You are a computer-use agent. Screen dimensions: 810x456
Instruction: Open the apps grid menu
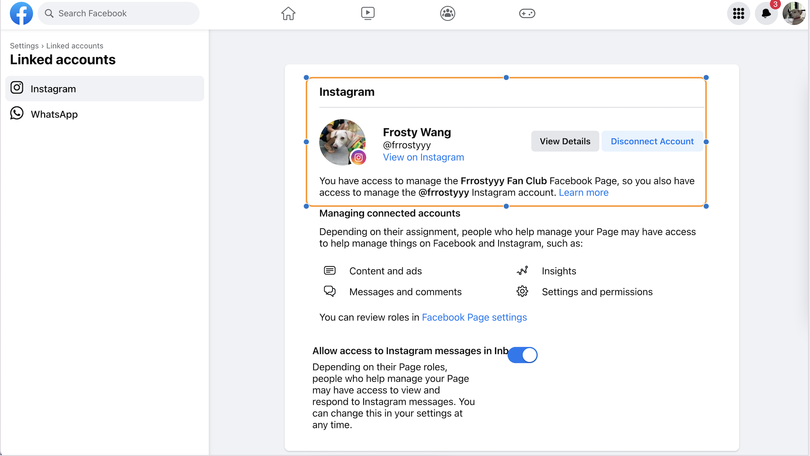point(738,13)
